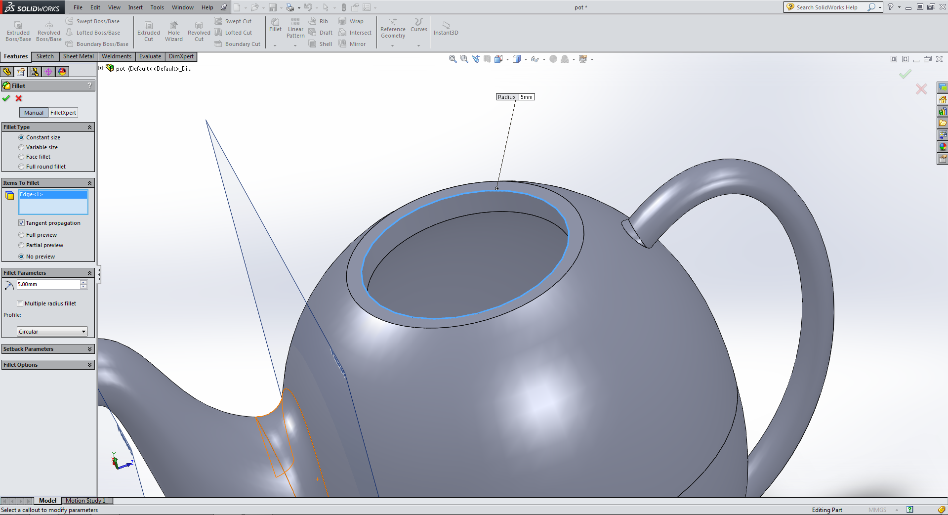This screenshot has width=948, height=515.
Task: Open the Hole Wizard tool
Action: (174, 32)
